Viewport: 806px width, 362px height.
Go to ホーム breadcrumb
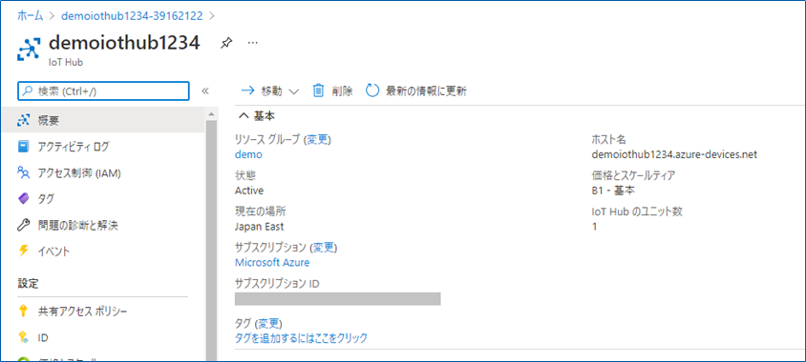(31, 15)
